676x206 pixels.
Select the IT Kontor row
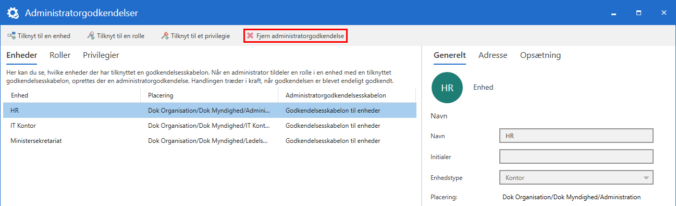[210, 126]
